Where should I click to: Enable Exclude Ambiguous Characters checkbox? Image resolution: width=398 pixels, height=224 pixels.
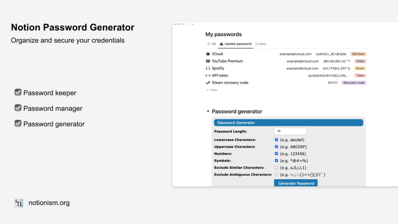(x=276, y=174)
